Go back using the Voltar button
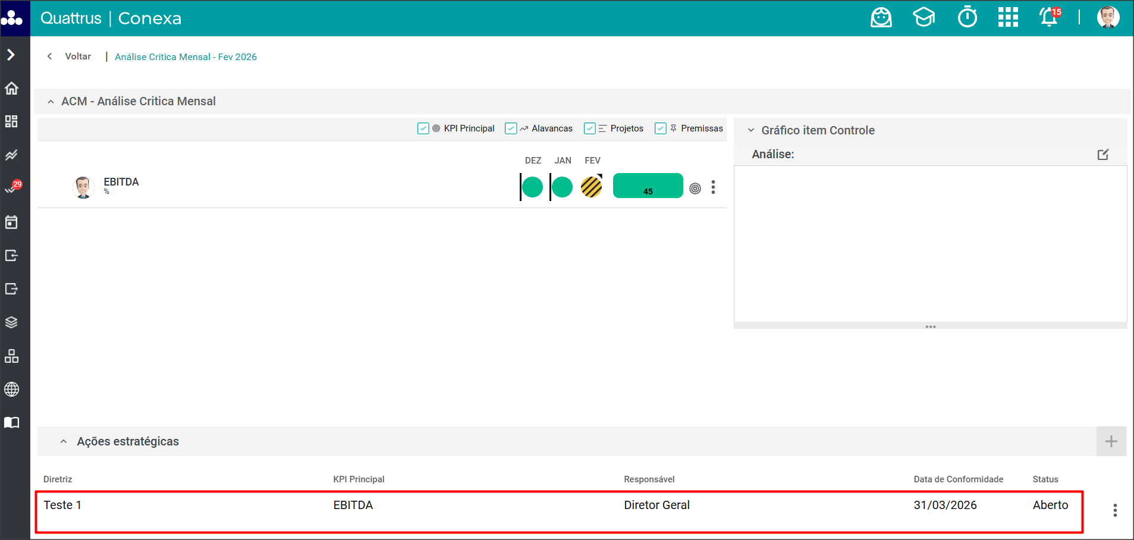Image resolution: width=1134 pixels, height=540 pixels. pyautogui.click(x=70, y=56)
